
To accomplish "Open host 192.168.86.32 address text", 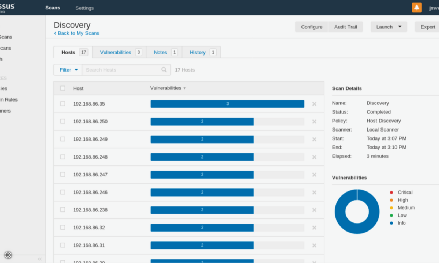I will [x=89, y=228].
